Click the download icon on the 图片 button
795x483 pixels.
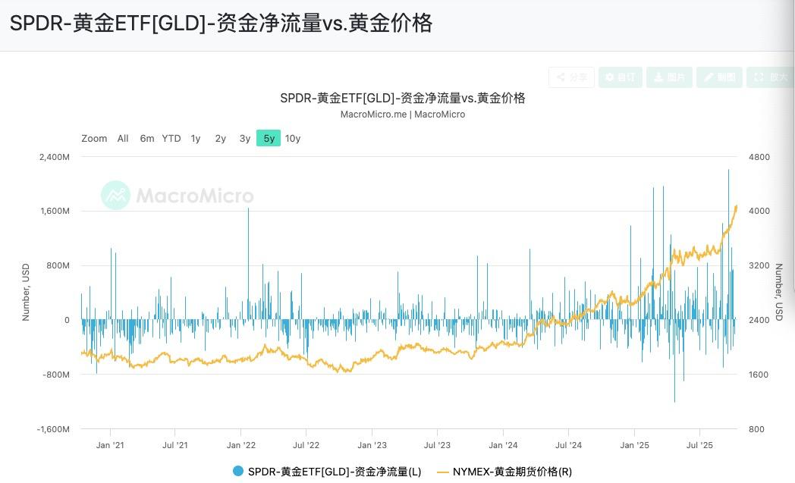pos(659,77)
